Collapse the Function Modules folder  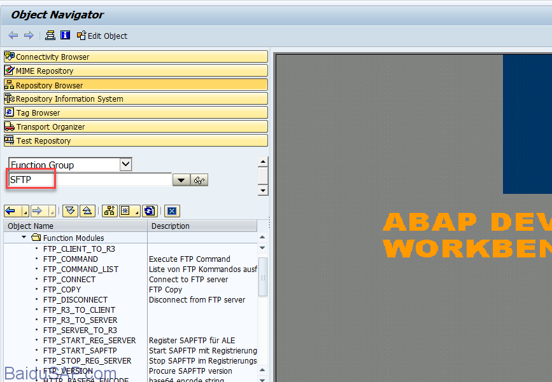pyautogui.click(x=24, y=238)
